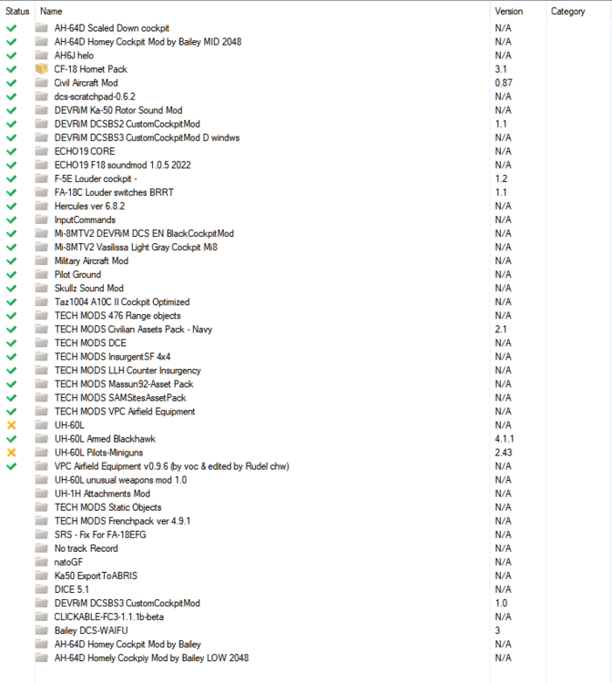Select TECH MODS VPC Airfield Equipment

[x=125, y=412]
